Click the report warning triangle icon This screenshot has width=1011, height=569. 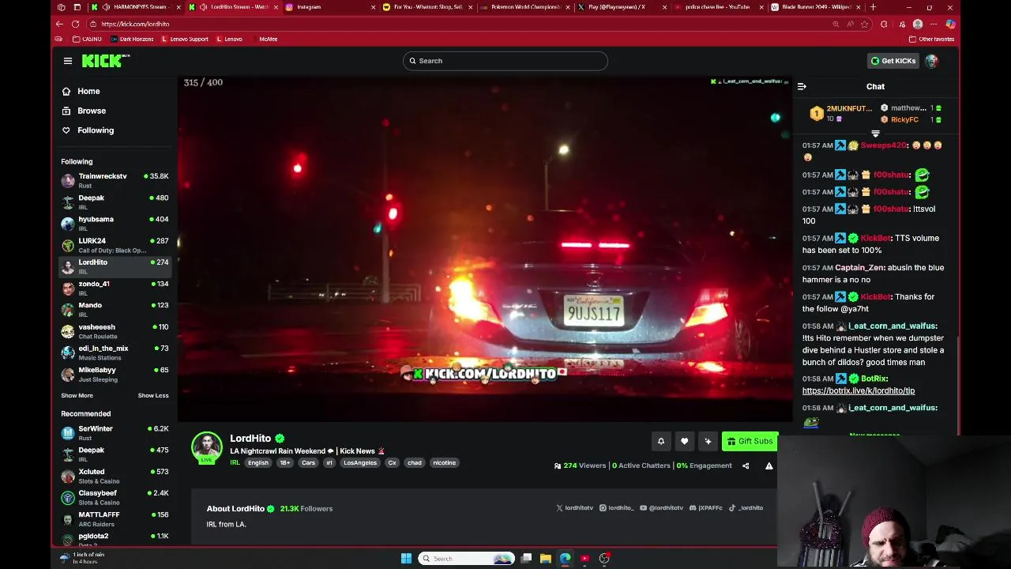pyautogui.click(x=769, y=465)
